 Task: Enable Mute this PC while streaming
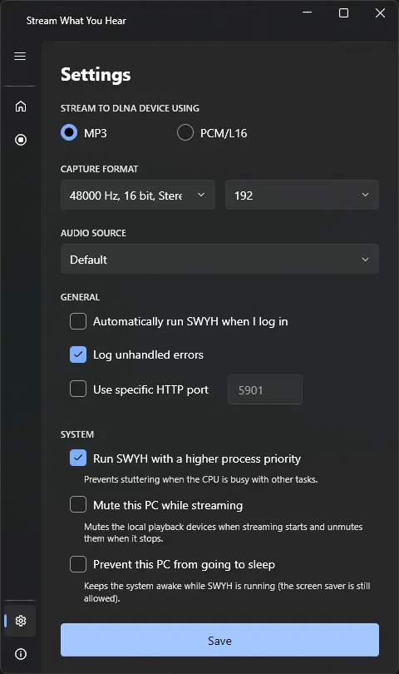78,504
